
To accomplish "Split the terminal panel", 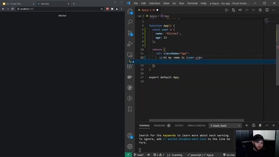I will click(254, 126).
